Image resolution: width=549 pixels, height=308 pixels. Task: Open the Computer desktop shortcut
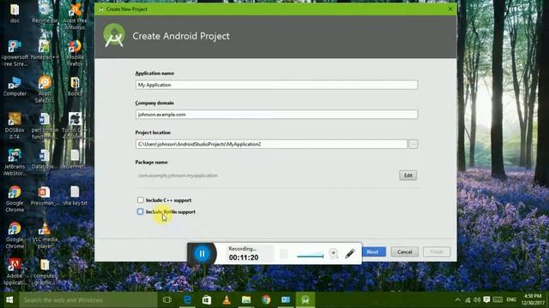click(x=15, y=86)
